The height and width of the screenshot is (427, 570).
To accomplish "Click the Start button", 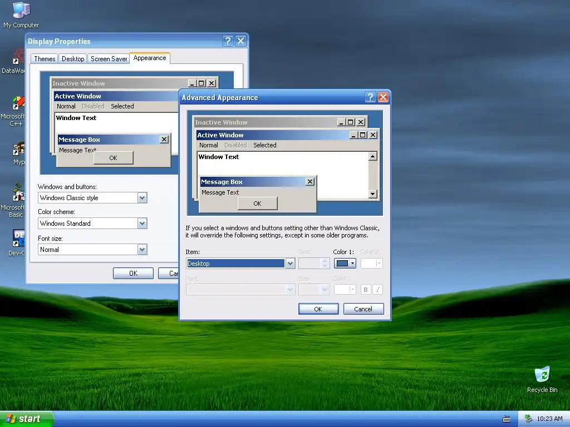I will click(26, 419).
